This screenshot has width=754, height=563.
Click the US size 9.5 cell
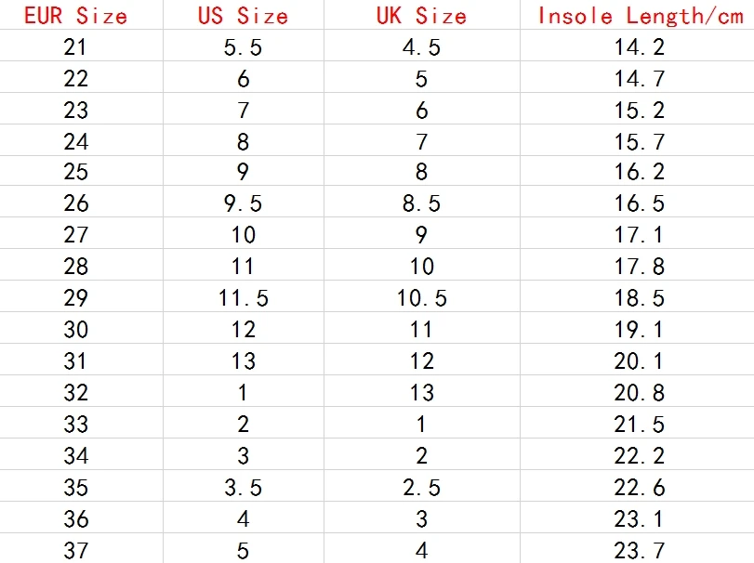tap(243, 203)
